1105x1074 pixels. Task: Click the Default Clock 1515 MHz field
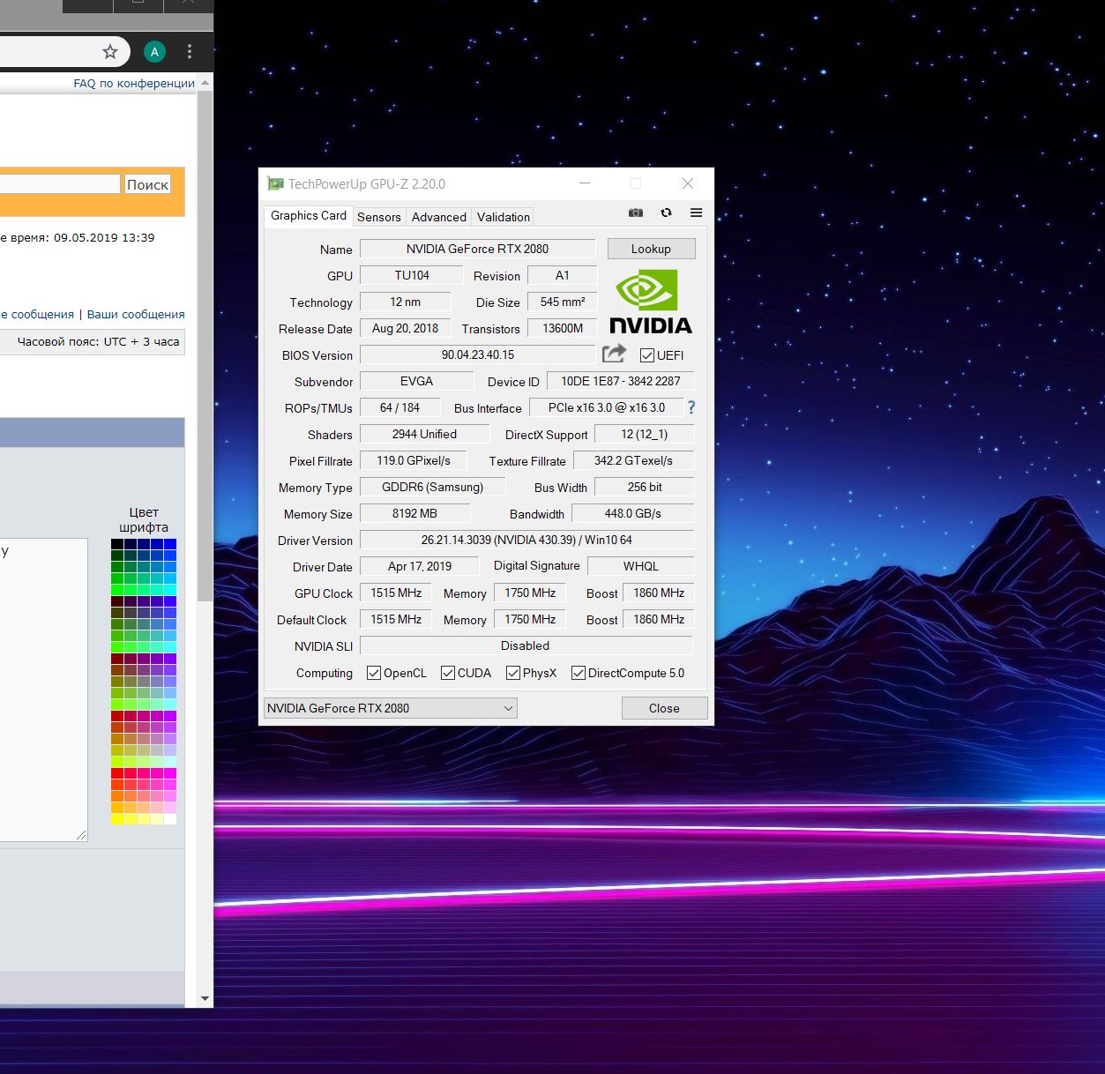tap(395, 619)
